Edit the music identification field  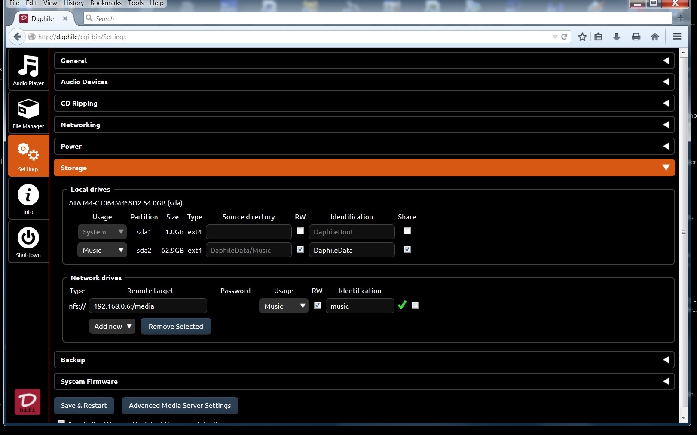(360, 306)
